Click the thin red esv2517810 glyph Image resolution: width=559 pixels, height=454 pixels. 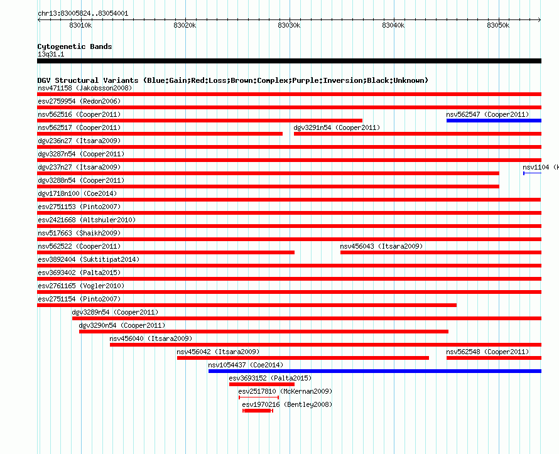pos(259,397)
